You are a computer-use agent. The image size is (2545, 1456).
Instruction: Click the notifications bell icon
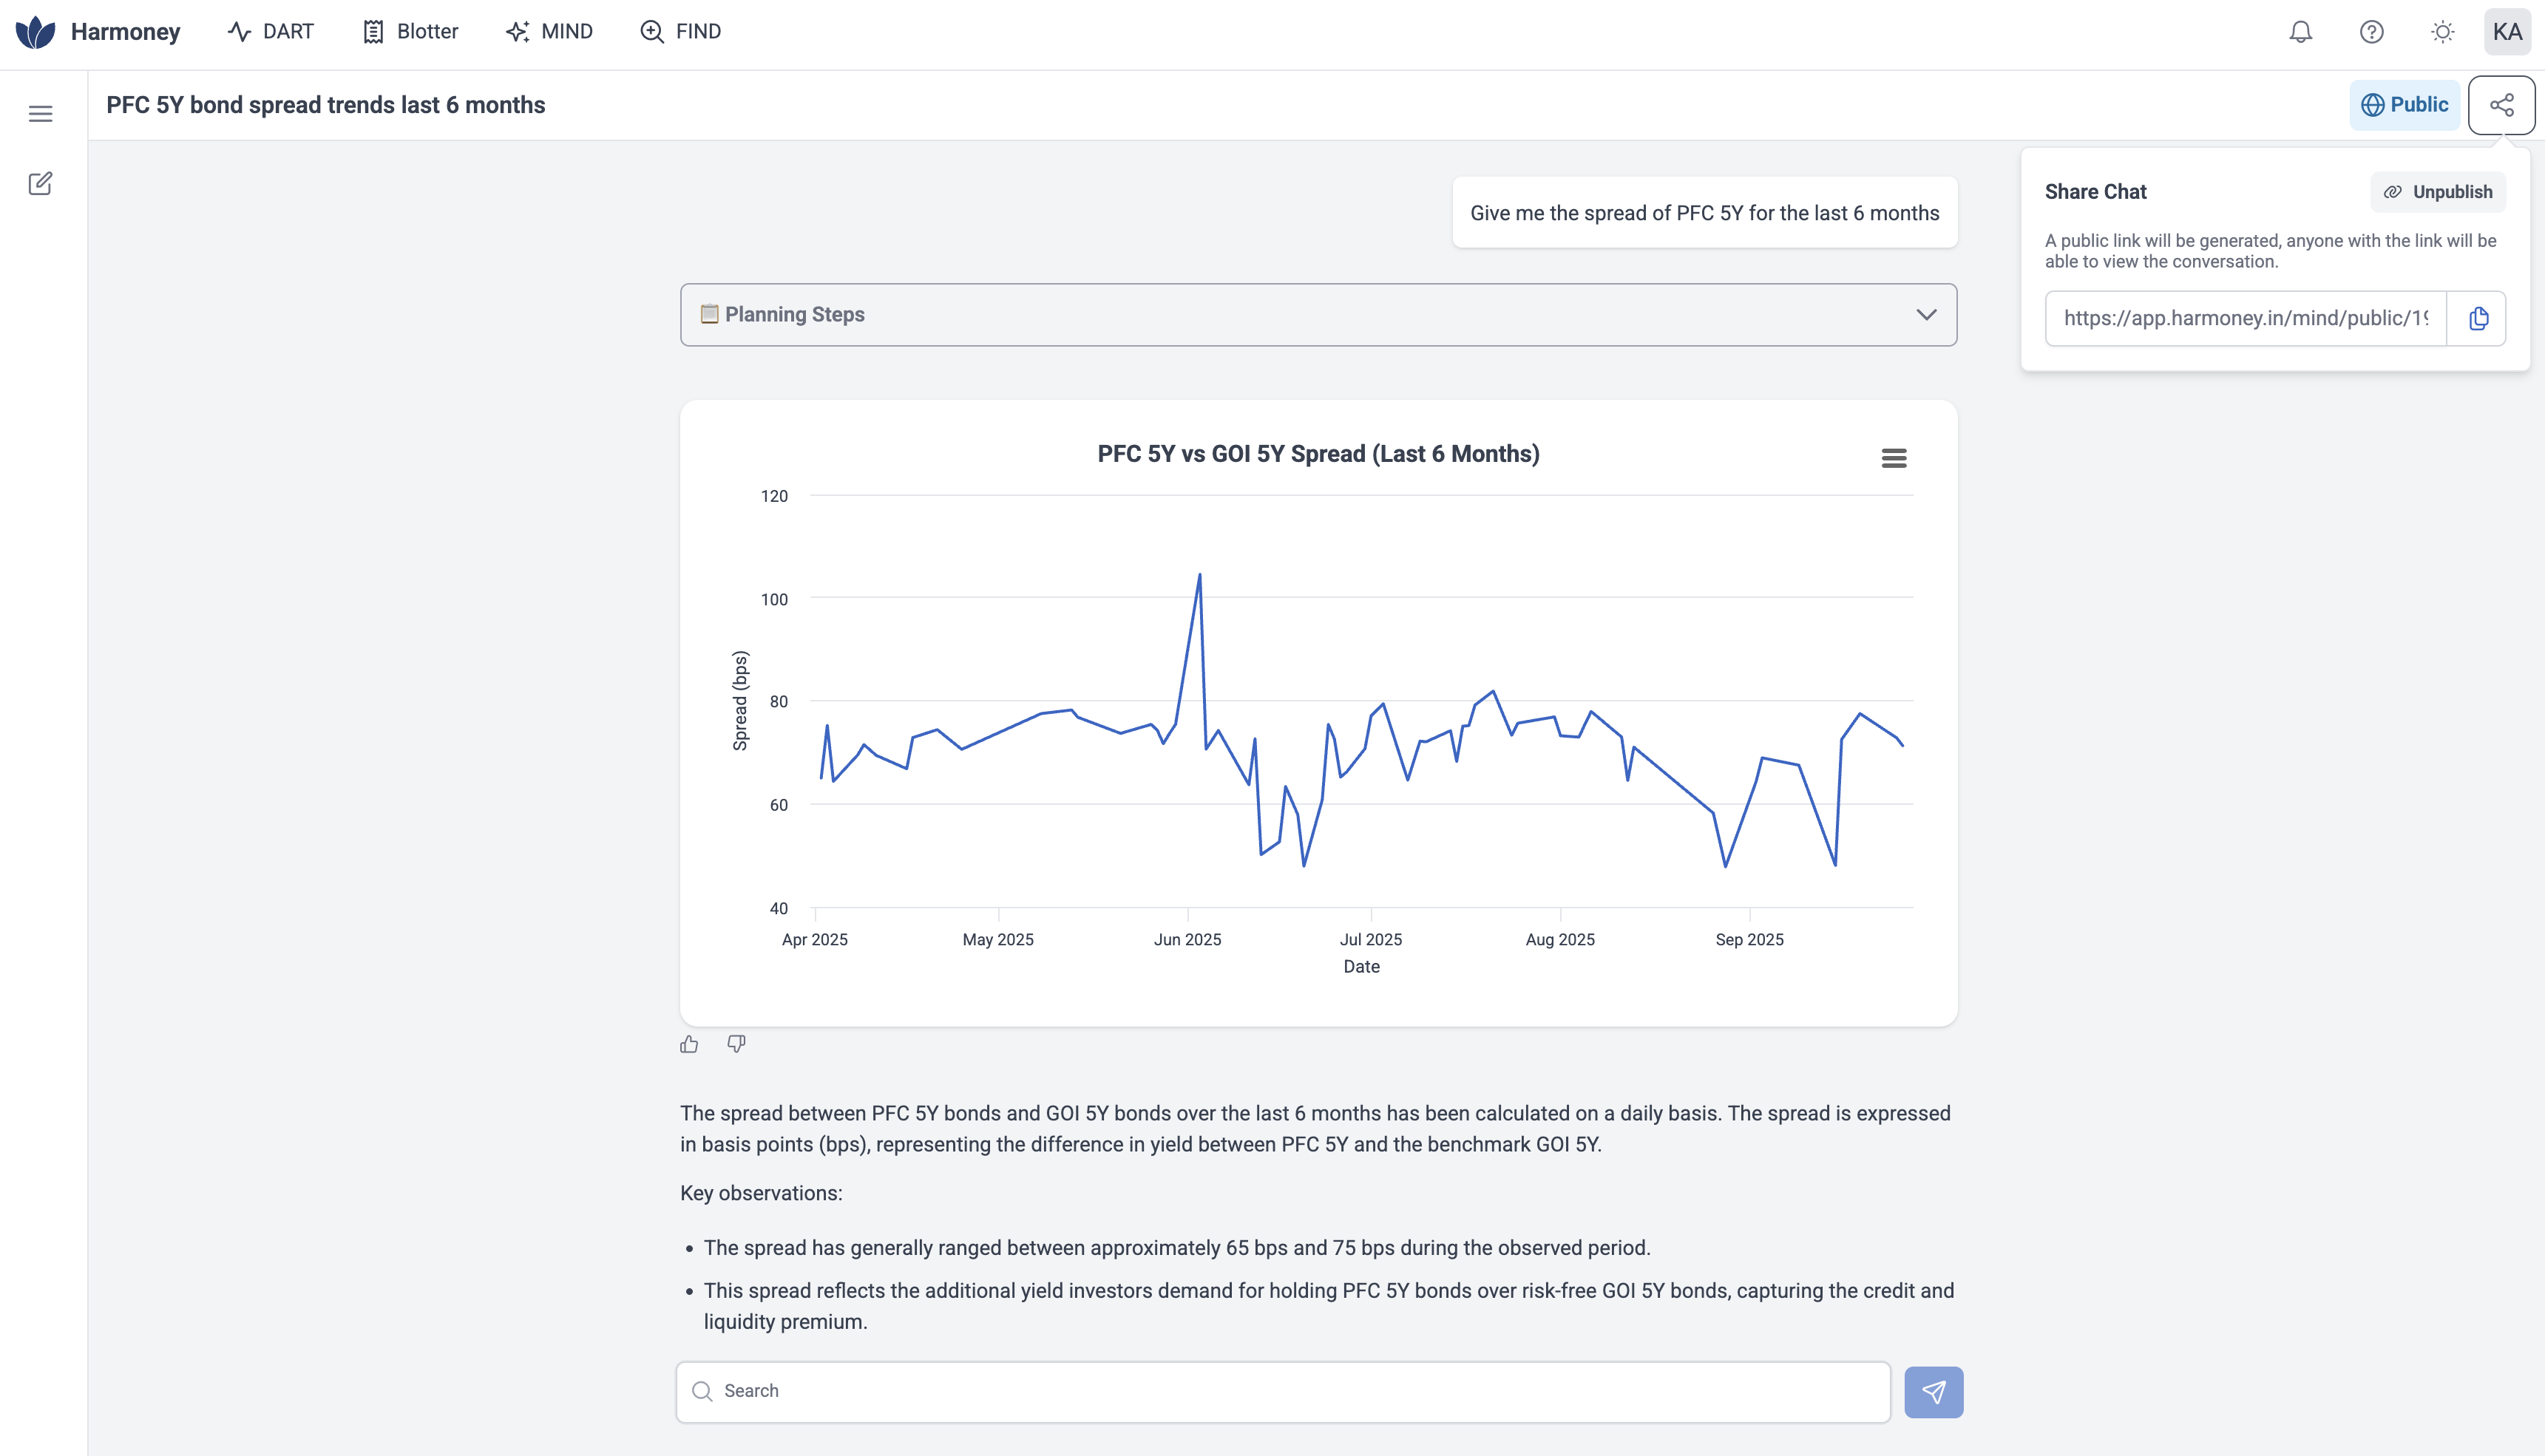tap(2301, 32)
